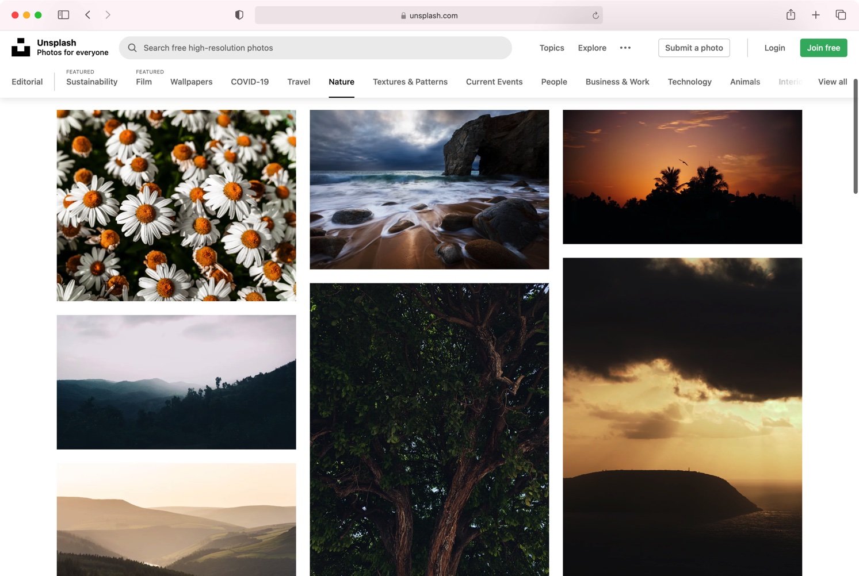Open the three-dots more menu

click(625, 48)
